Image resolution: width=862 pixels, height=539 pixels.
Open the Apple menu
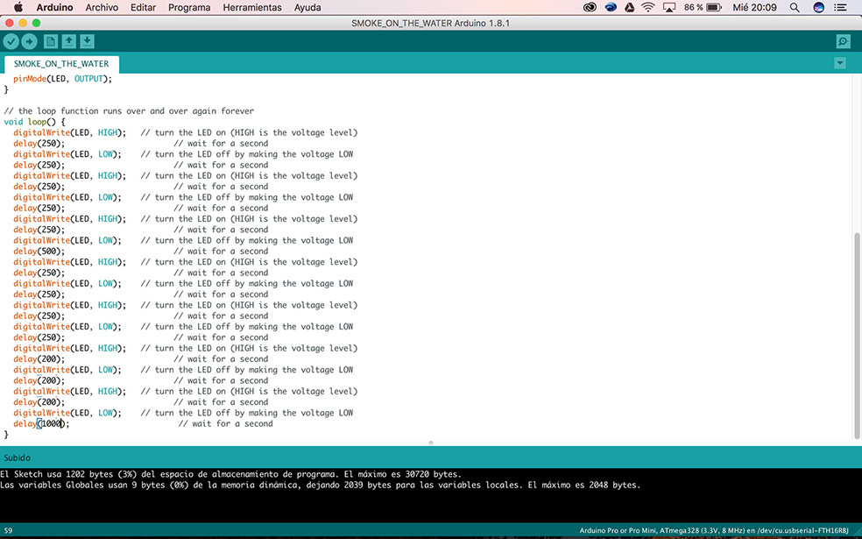point(18,7)
